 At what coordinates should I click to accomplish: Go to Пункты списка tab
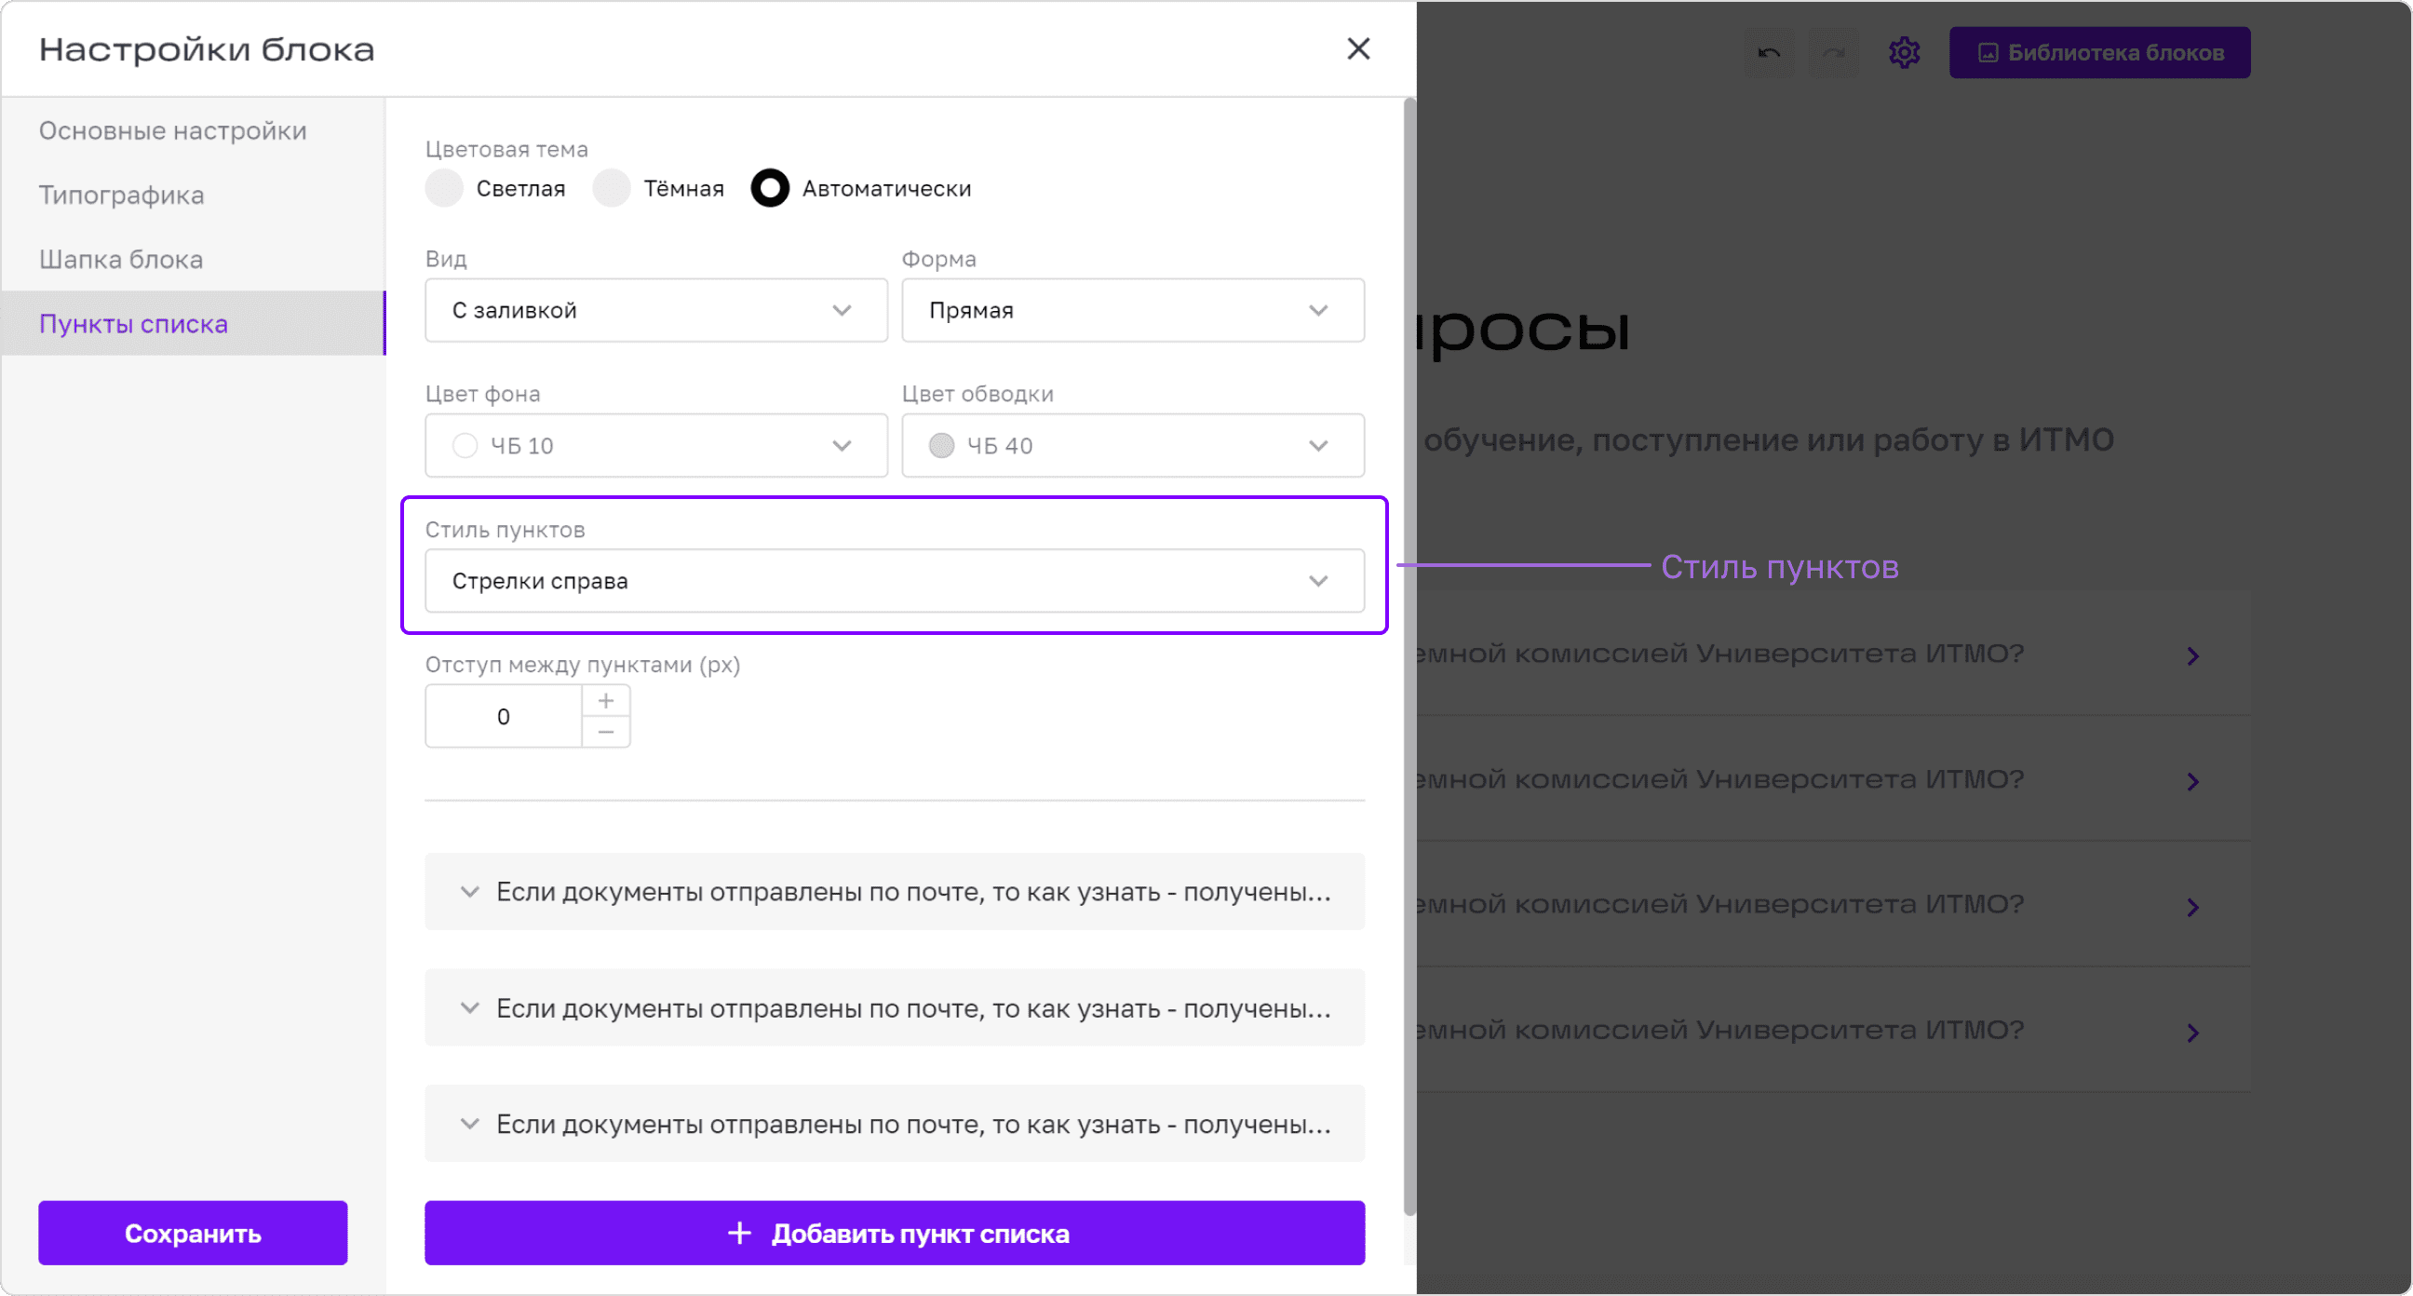coord(193,323)
